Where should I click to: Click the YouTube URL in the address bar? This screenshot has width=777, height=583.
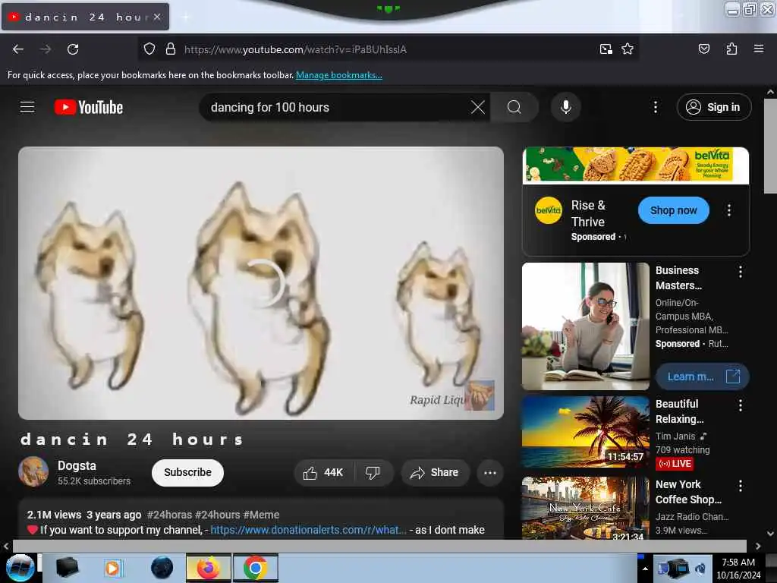[x=295, y=49]
